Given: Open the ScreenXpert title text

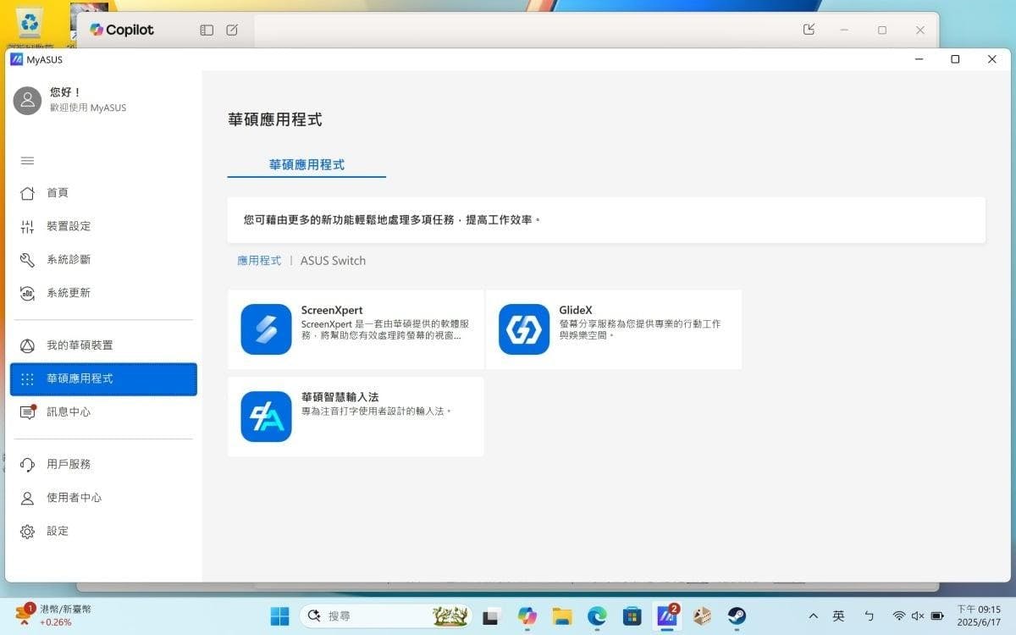Looking at the screenshot, I should pyautogui.click(x=332, y=310).
